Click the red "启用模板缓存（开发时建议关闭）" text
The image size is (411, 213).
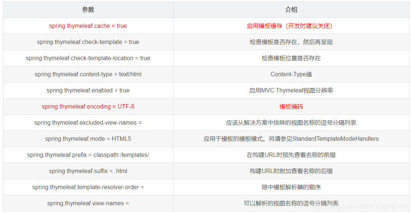290,26
